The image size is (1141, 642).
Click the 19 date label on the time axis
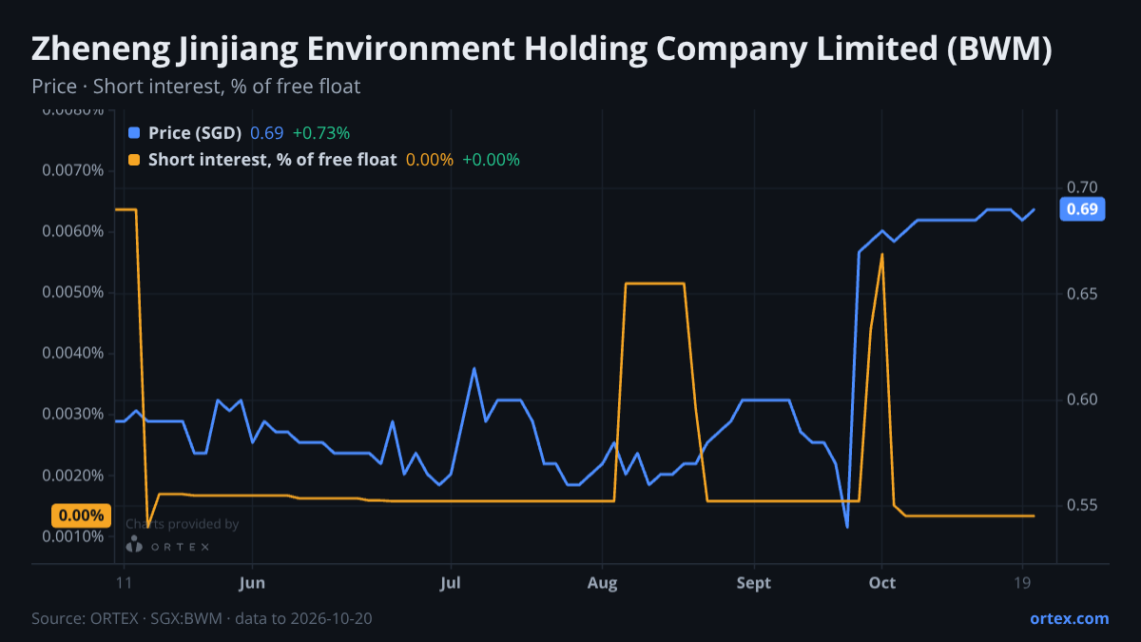(1022, 582)
